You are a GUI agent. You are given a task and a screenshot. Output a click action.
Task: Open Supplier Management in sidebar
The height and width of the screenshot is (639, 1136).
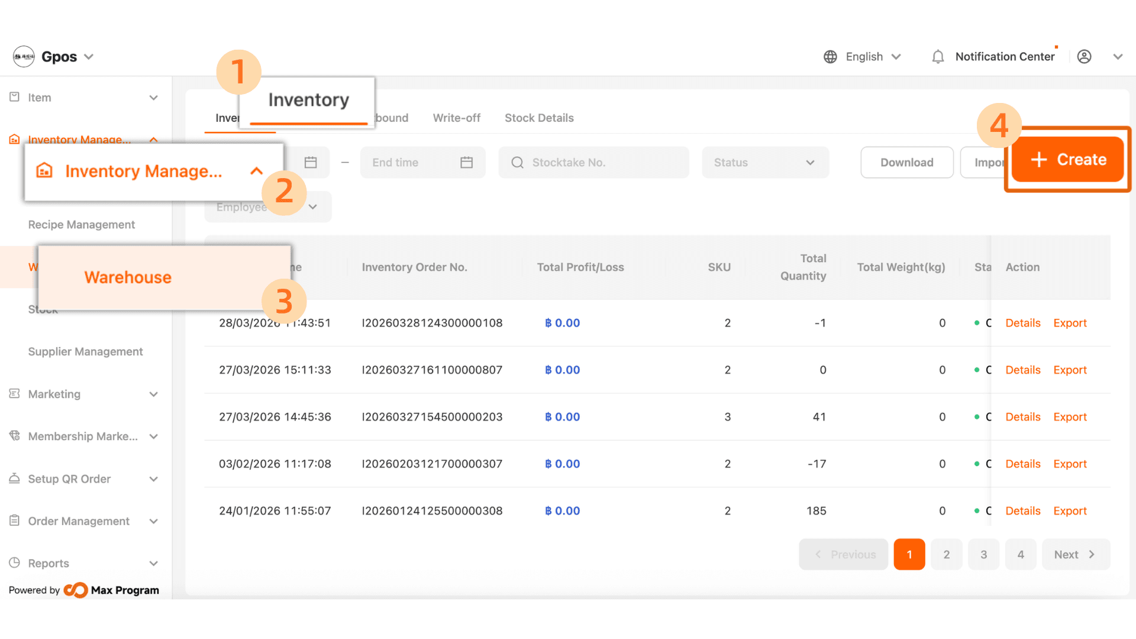tap(85, 351)
